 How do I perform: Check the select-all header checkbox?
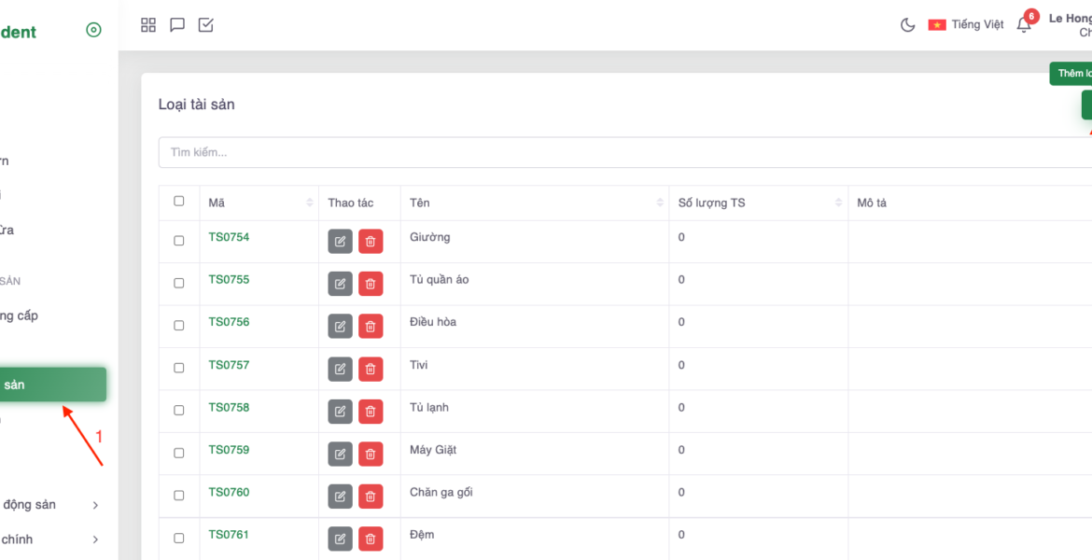point(179,201)
